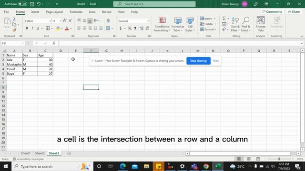Click the Comments button

(x=272, y=11)
